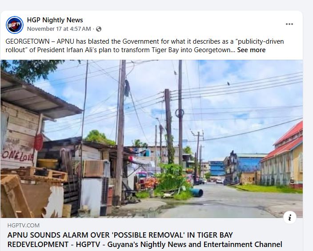Open the HGP TV profile avatar
The image size is (313, 251).
[x=15, y=25]
